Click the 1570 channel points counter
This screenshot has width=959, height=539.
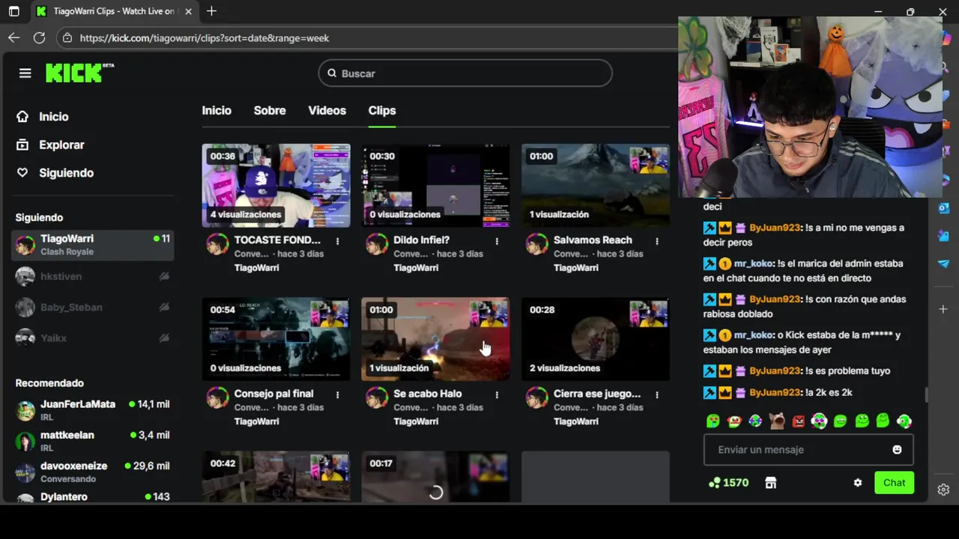(x=728, y=483)
